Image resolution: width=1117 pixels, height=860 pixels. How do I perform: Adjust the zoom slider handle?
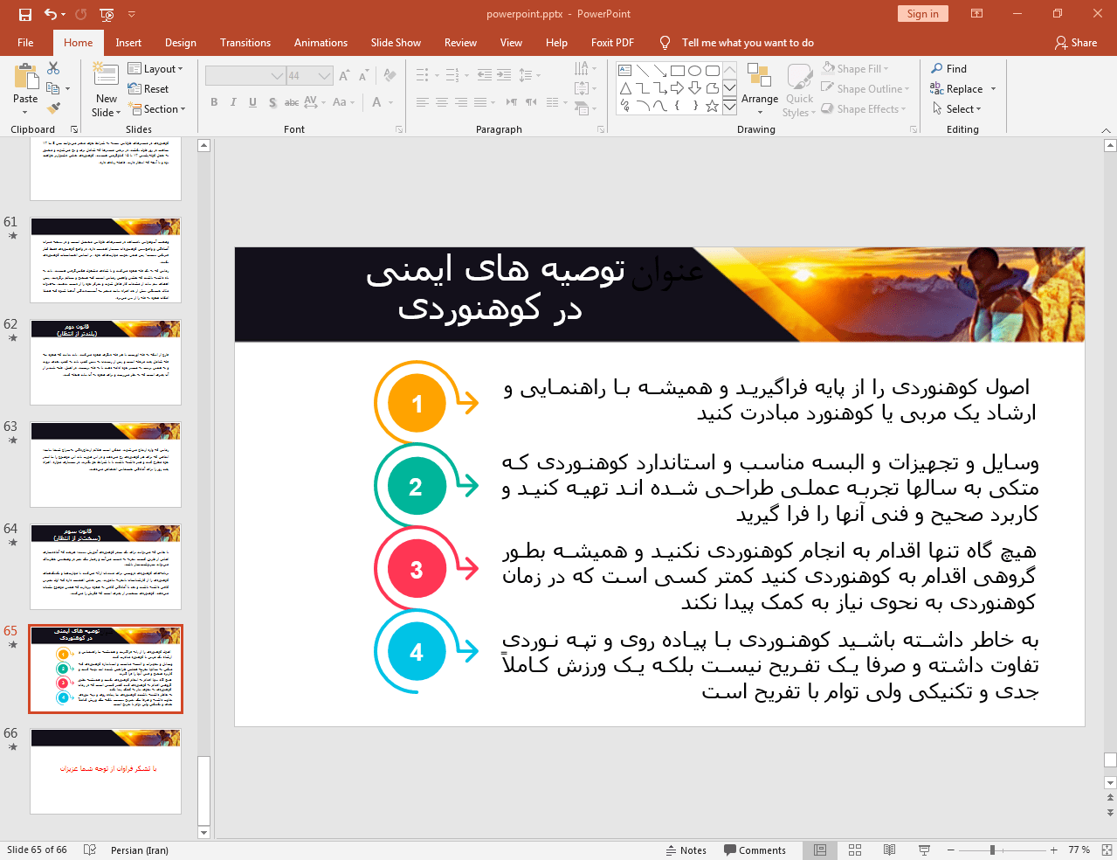click(x=992, y=850)
